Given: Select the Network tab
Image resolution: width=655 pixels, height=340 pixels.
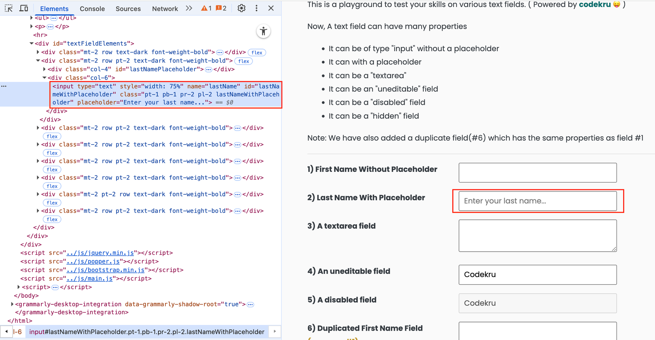Looking at the screenshot, I should point(165,9).
